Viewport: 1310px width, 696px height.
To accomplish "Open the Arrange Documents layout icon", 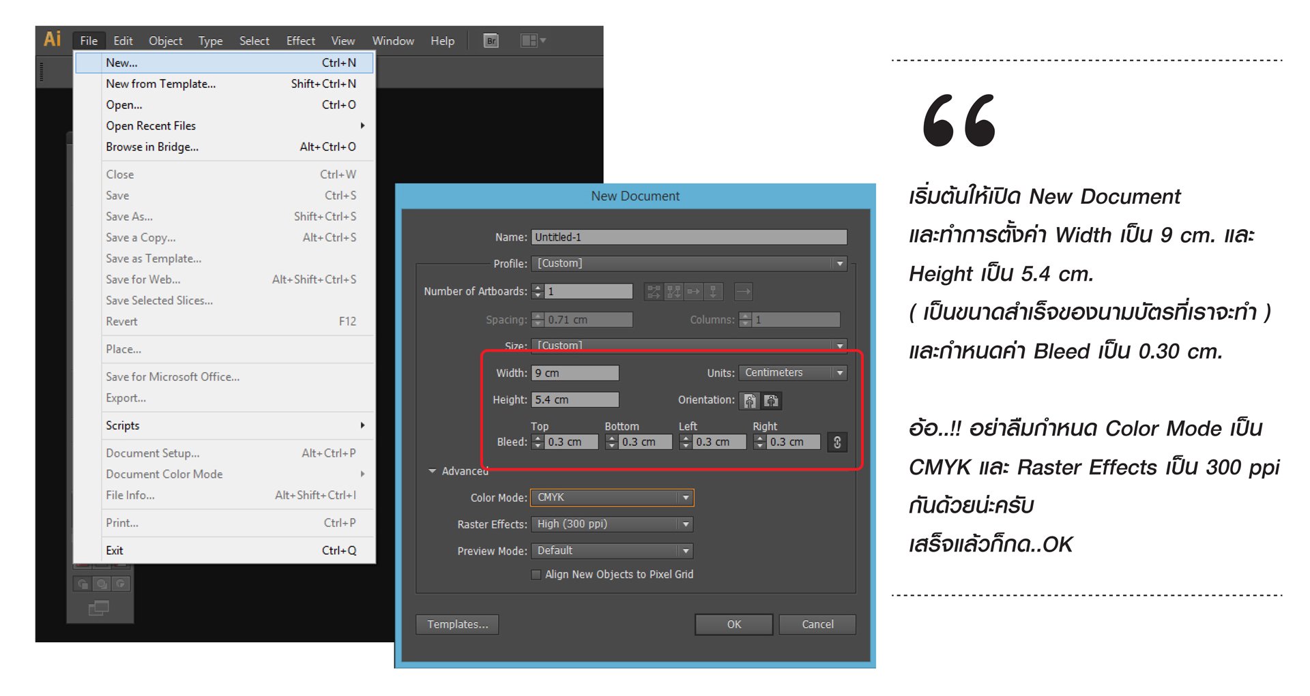I will 532,41.
